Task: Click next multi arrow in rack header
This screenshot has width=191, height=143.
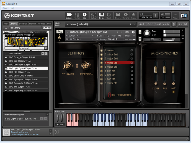Action: pos(134,24)
